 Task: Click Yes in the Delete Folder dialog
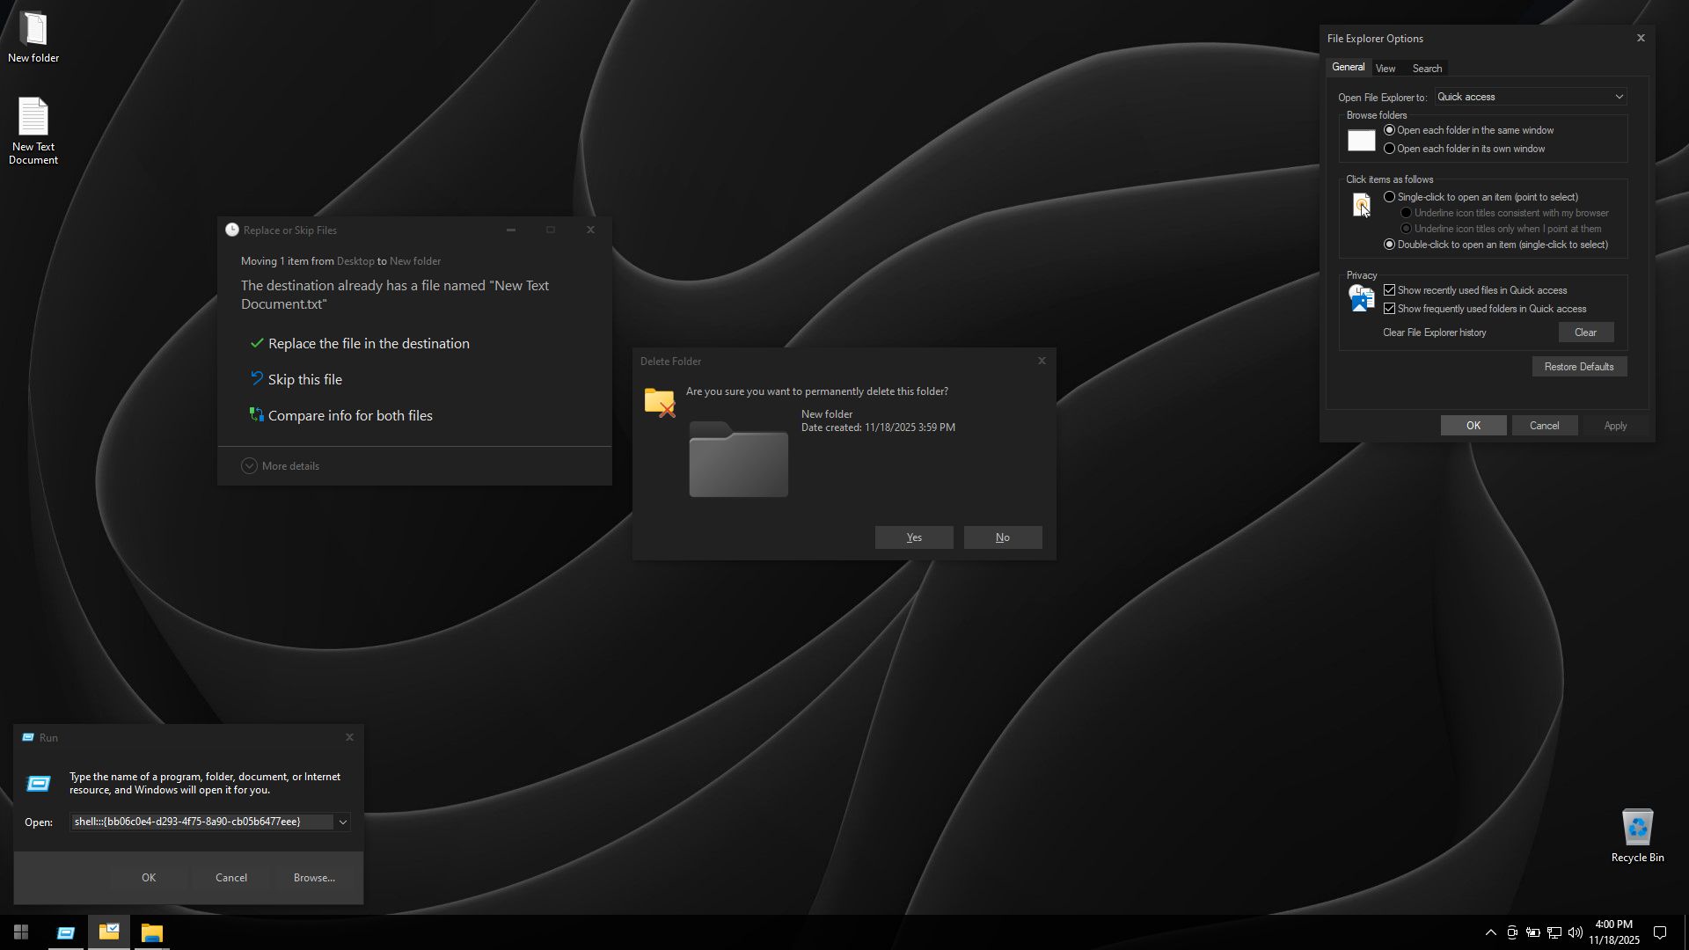pyautogui.click(x=914, y=537)
